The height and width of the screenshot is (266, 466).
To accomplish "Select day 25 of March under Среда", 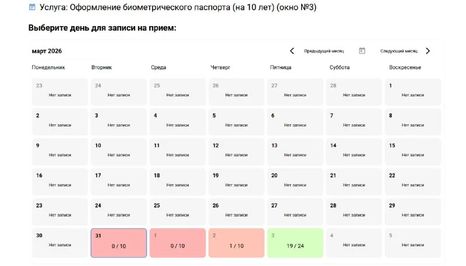I will 178,212.
